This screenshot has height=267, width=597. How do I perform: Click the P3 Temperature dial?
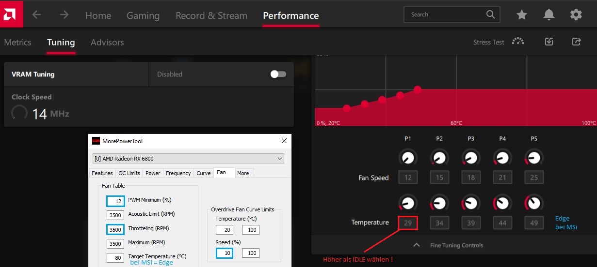tap(471, 202)
